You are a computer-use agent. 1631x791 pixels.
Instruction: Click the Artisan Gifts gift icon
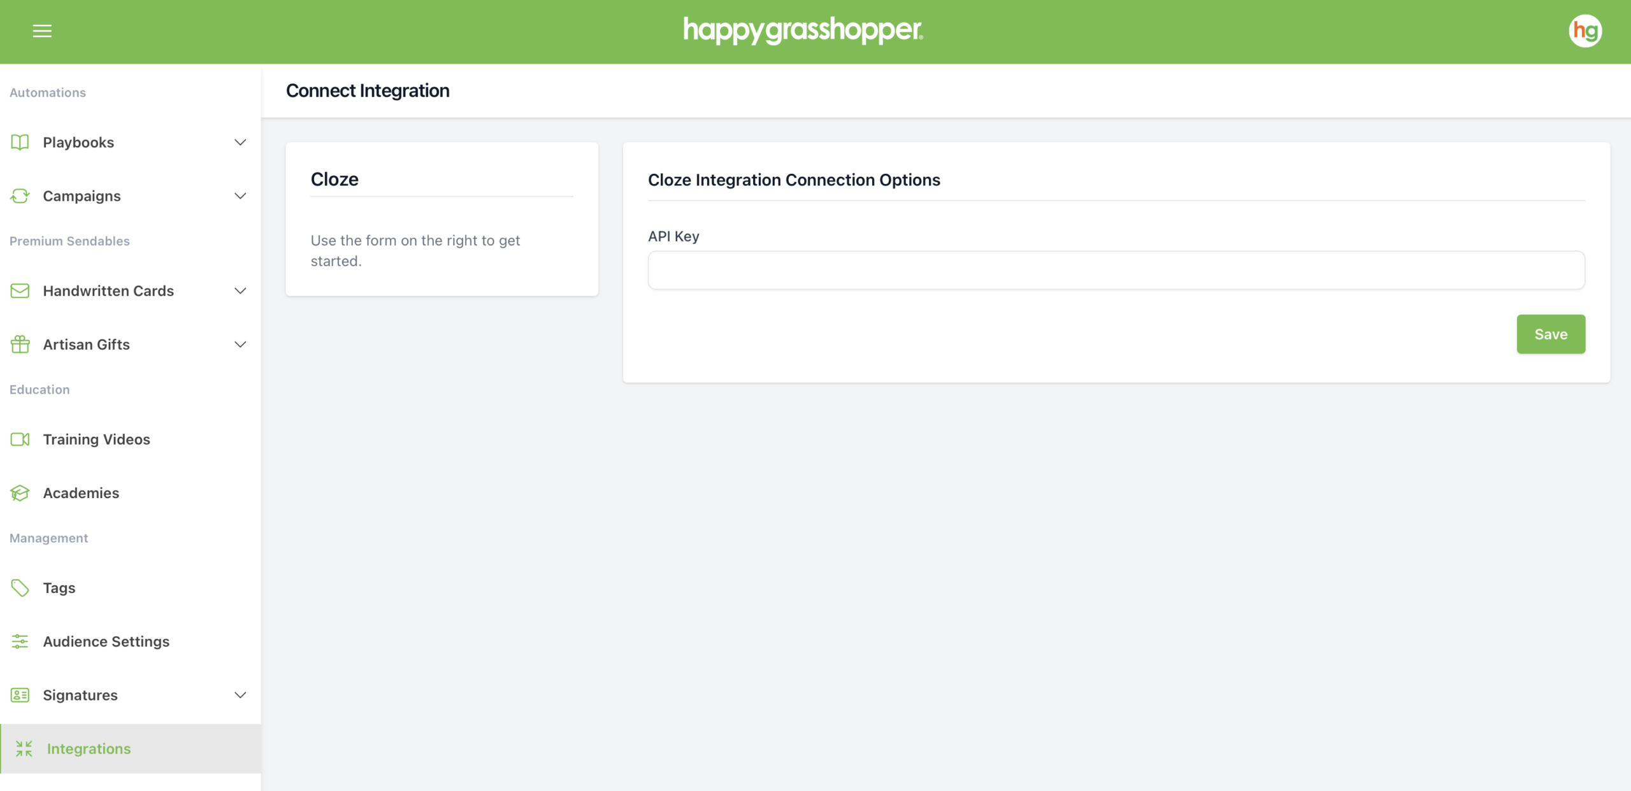[20, 344]
